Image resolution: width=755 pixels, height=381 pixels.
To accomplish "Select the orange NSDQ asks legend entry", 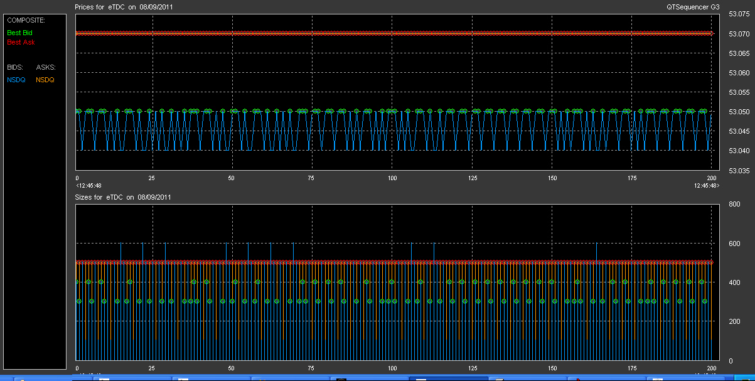I will [x=45, y=80].
